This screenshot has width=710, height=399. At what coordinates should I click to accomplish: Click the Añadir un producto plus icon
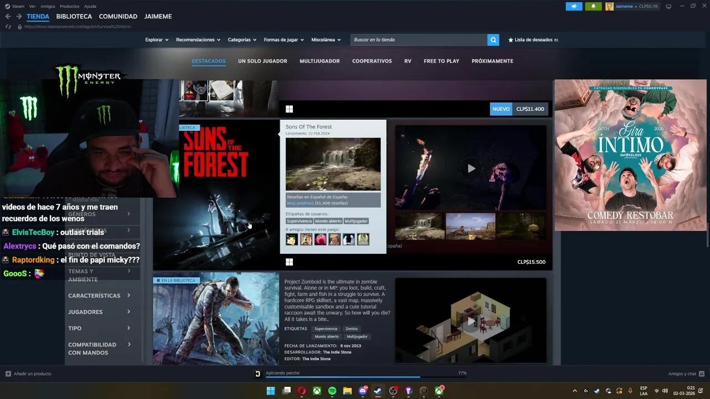tap(8, 374)
